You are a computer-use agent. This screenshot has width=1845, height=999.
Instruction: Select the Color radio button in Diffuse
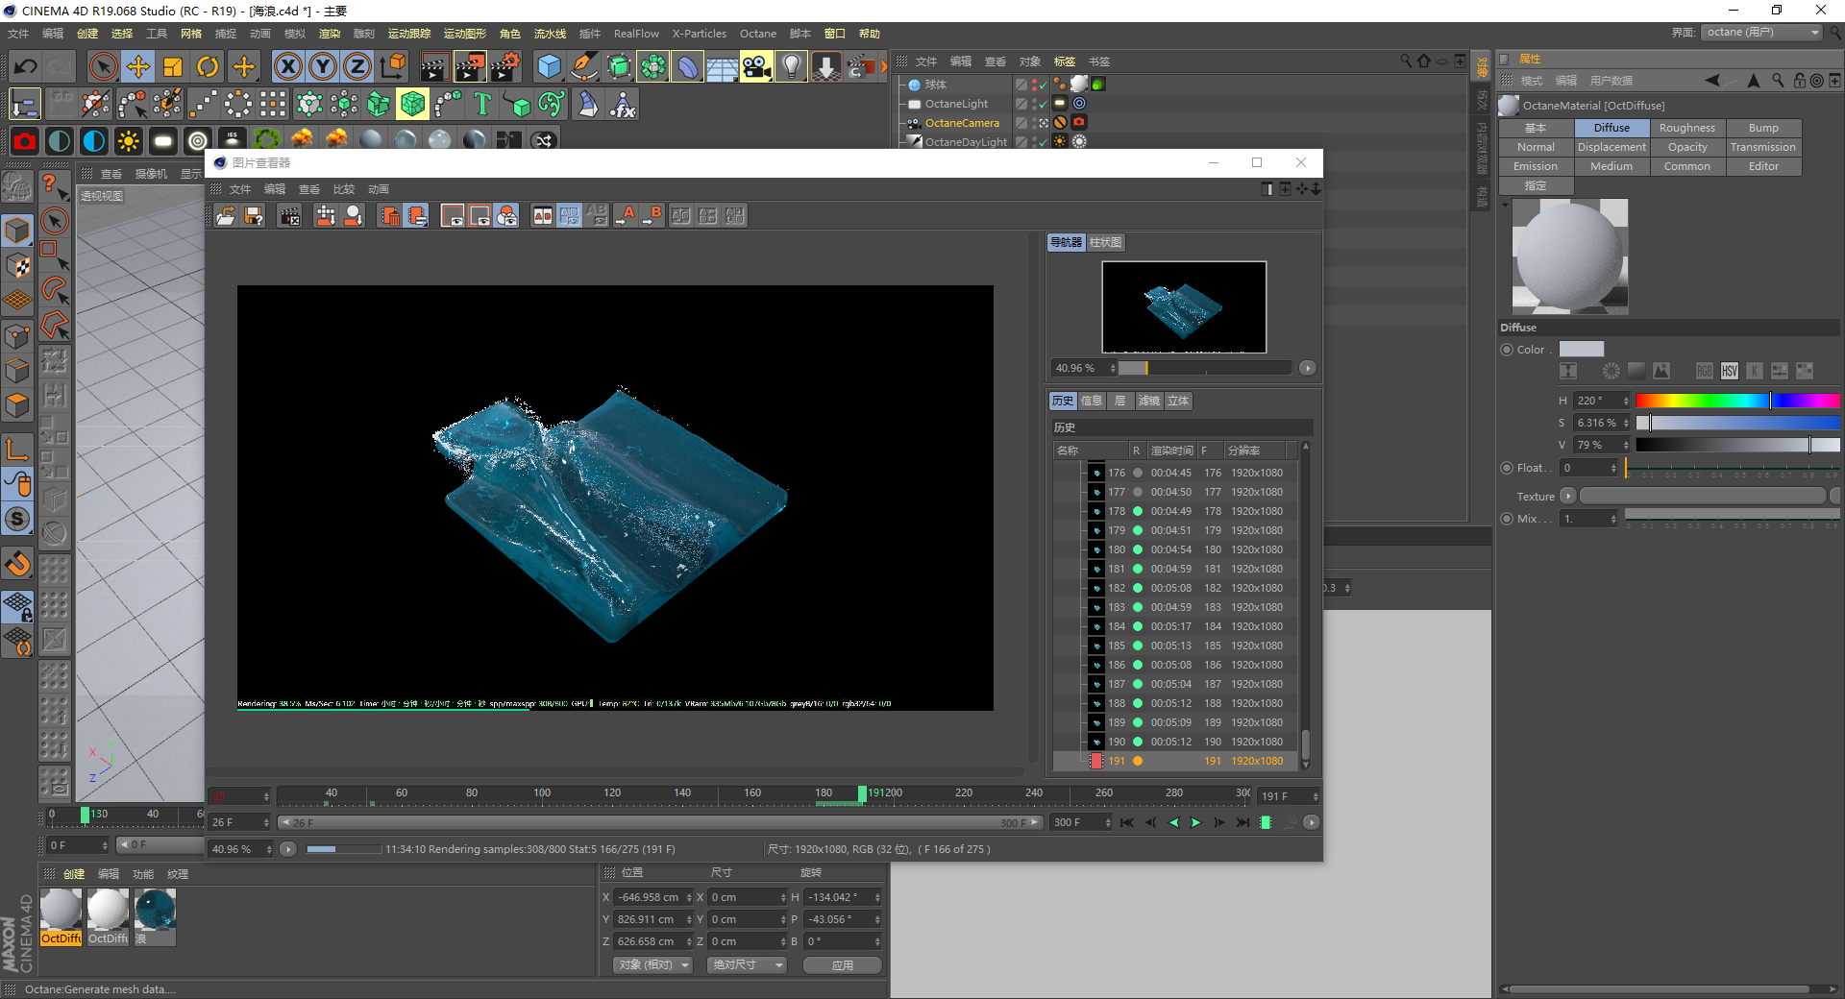[x=1507, y=350]
